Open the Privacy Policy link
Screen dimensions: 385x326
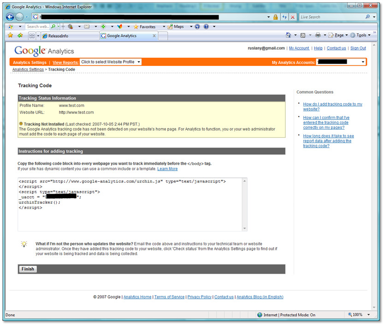click(199, 297)
